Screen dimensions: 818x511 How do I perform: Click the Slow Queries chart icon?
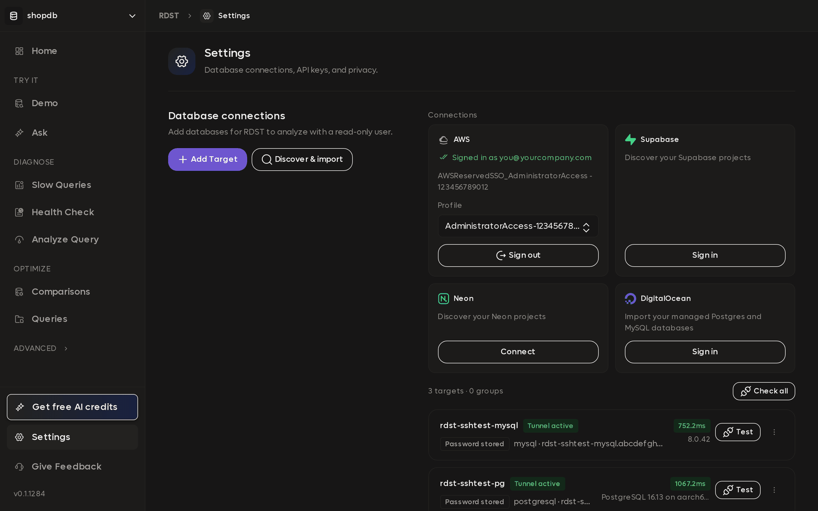coord(19,185)
